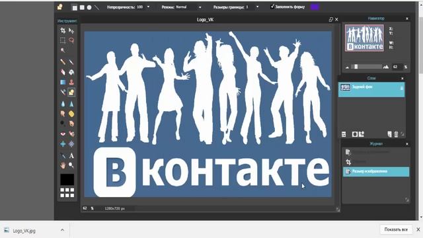
Task: Select the background layer row
Action: [371, 90]
